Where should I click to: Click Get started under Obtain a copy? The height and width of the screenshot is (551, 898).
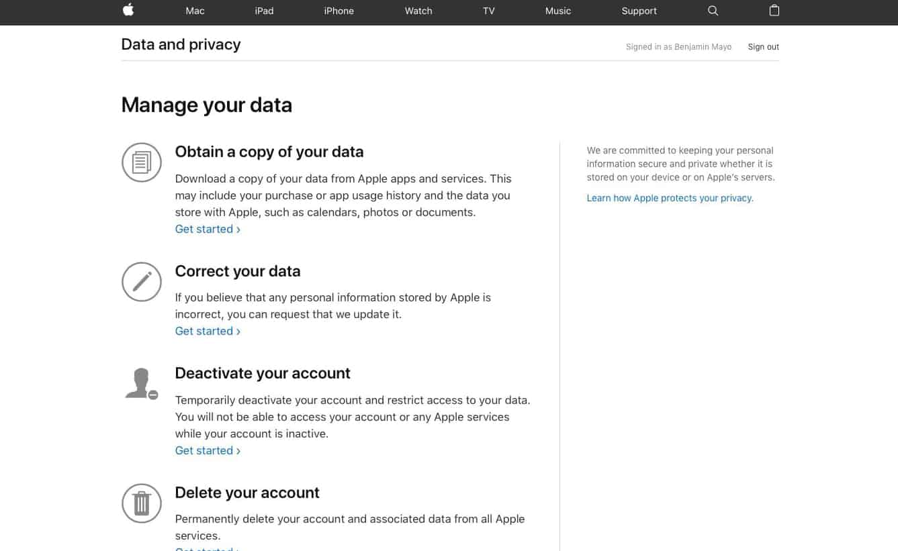208,229
